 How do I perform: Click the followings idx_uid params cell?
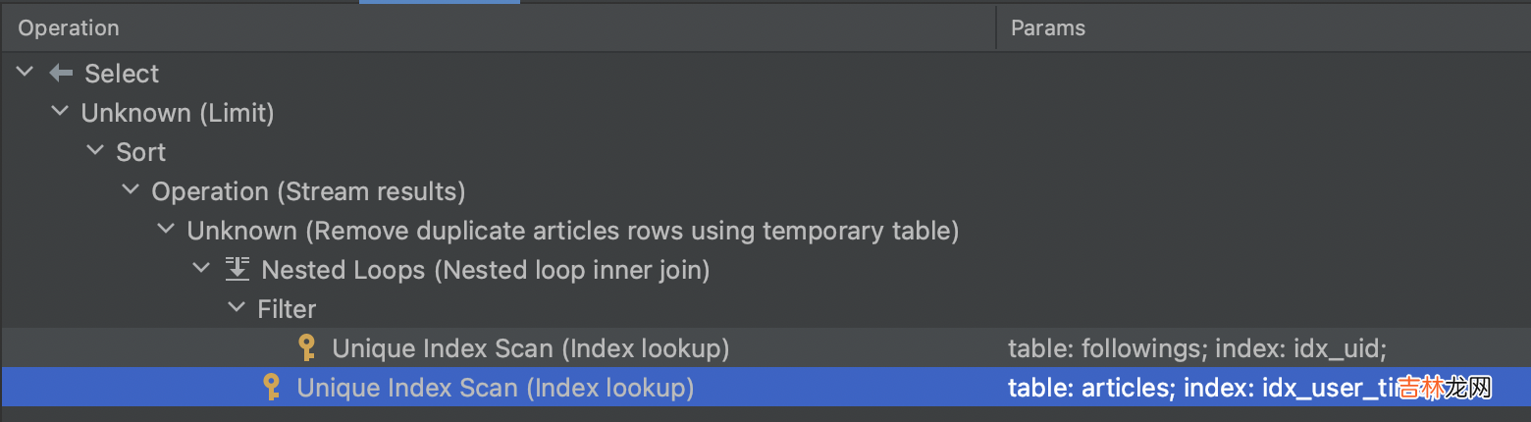point(1196,348)
